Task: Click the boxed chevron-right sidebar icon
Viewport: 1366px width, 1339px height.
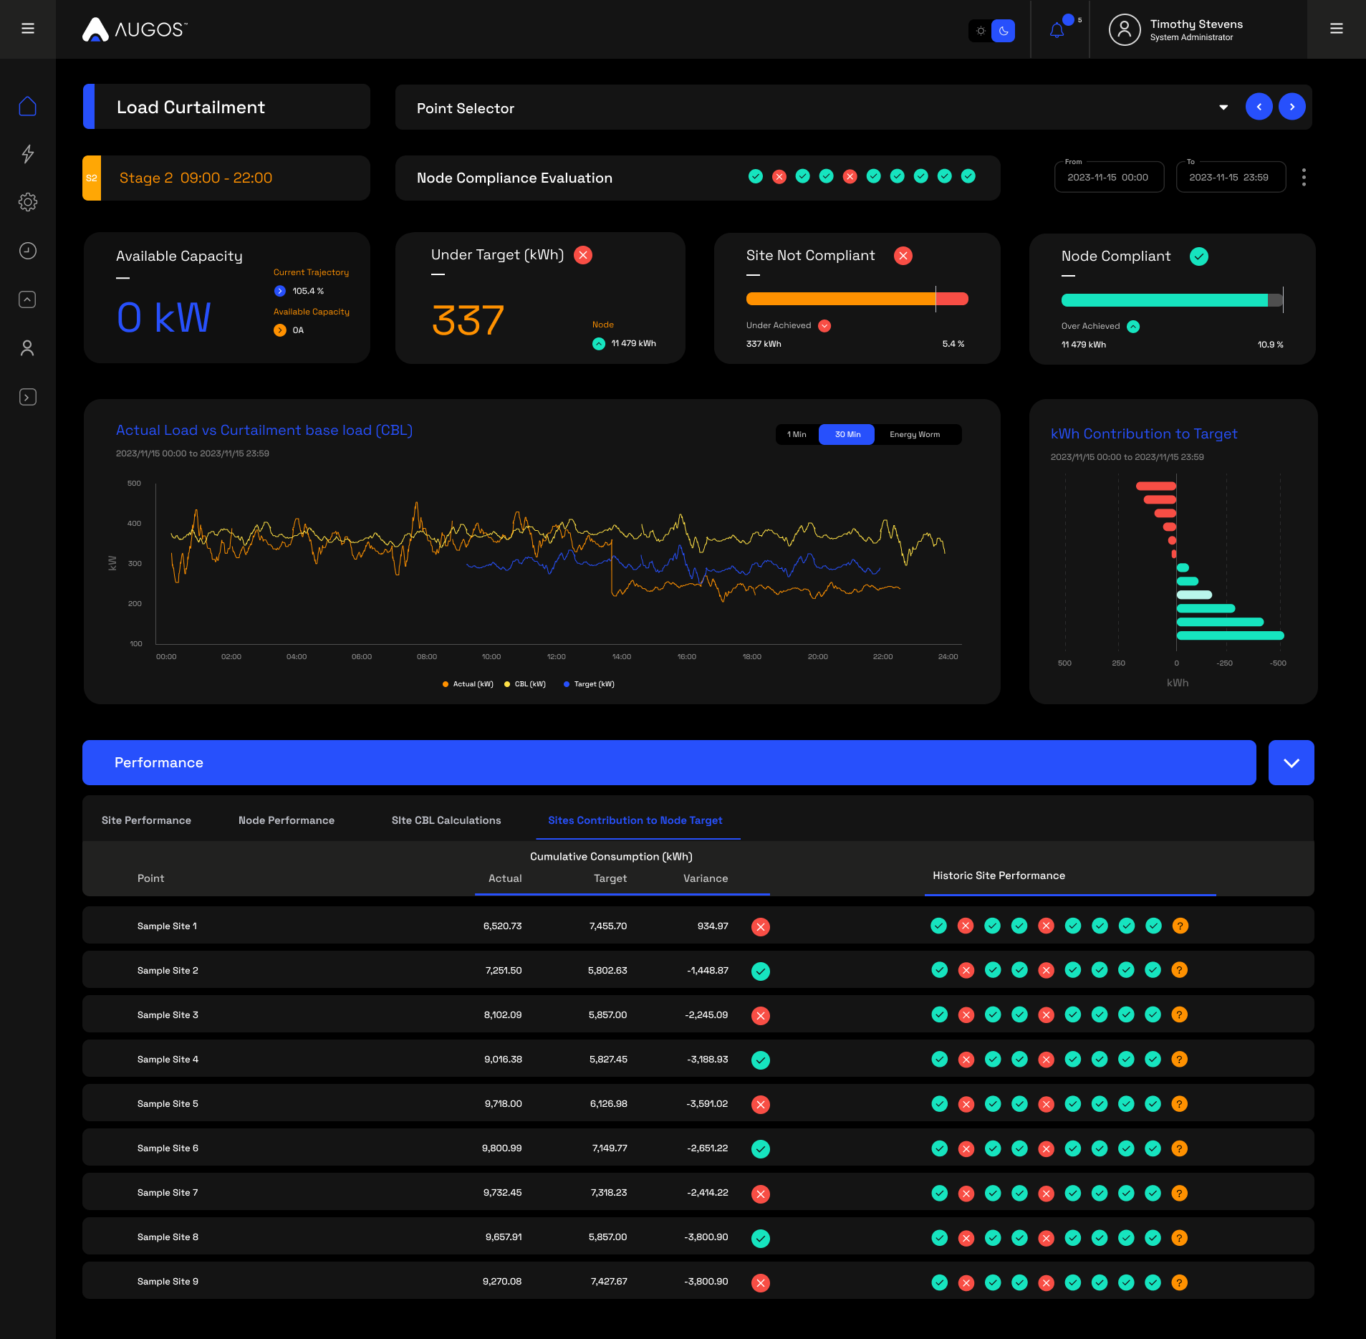Action: 27,397
